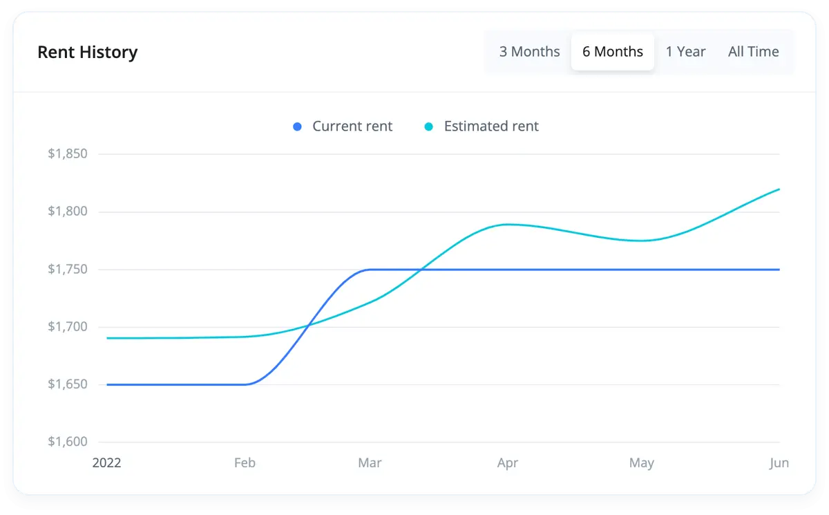
Task: Switch to the 3 Months tab
Action: point(529,52)
